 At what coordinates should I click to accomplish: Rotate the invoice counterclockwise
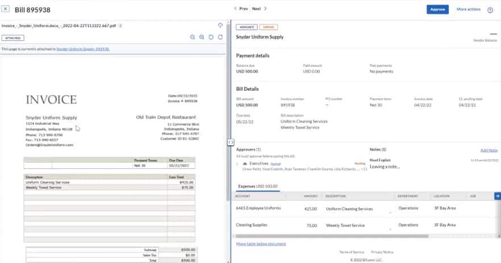pos(211,37)
